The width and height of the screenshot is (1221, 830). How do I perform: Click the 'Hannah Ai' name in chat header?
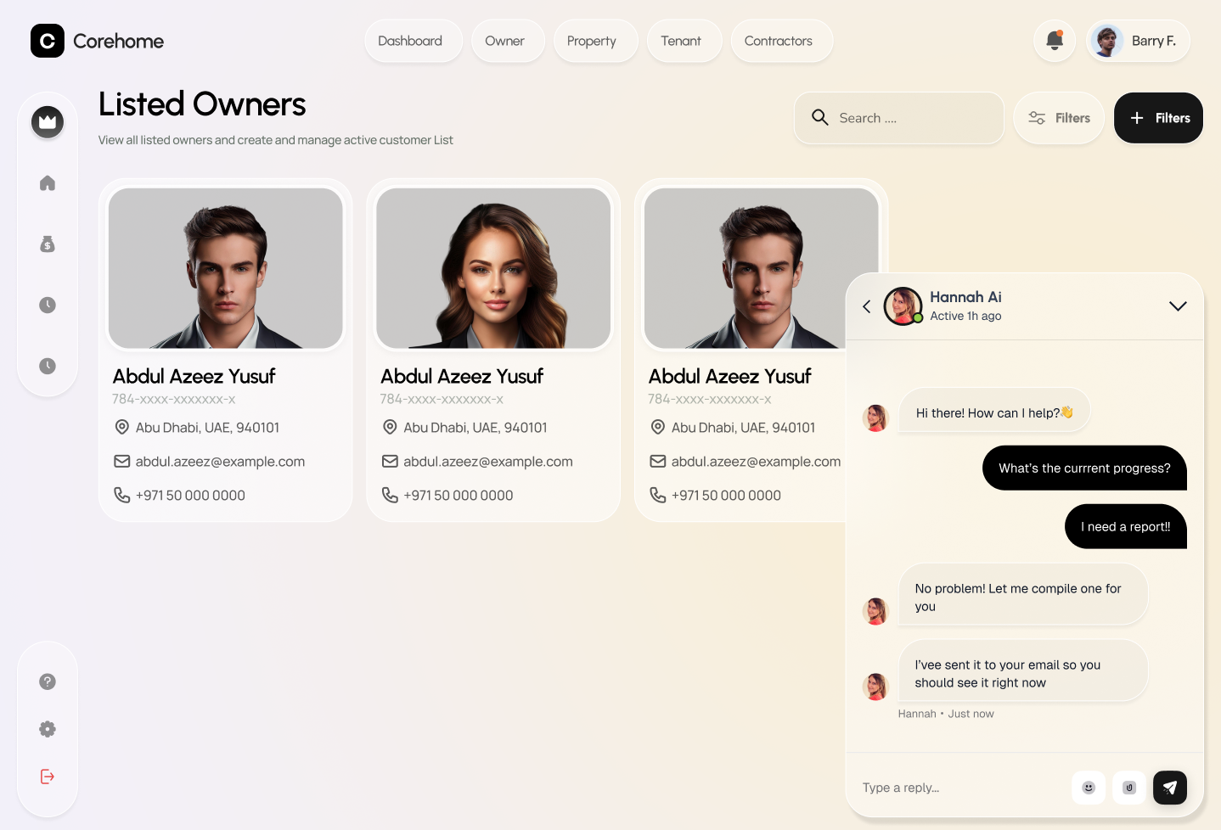[965, 297]
